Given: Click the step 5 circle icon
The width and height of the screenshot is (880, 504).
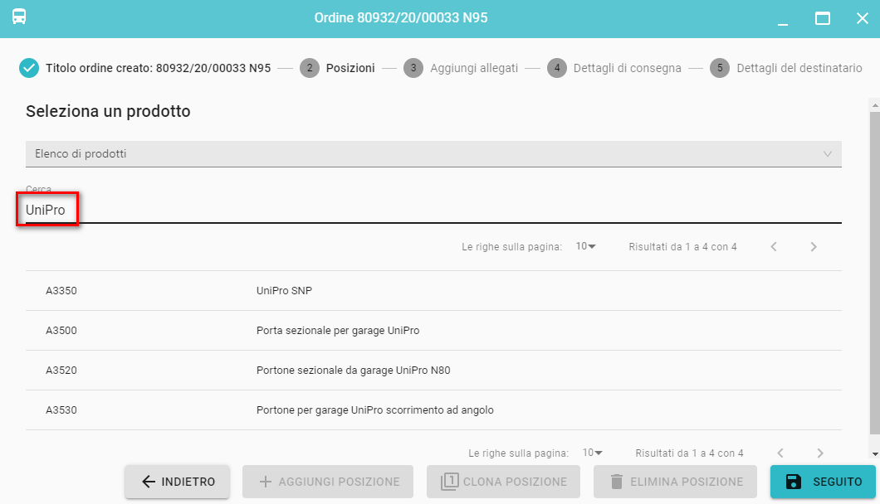Looking at the screenshot, I should (x=720, y=68).
